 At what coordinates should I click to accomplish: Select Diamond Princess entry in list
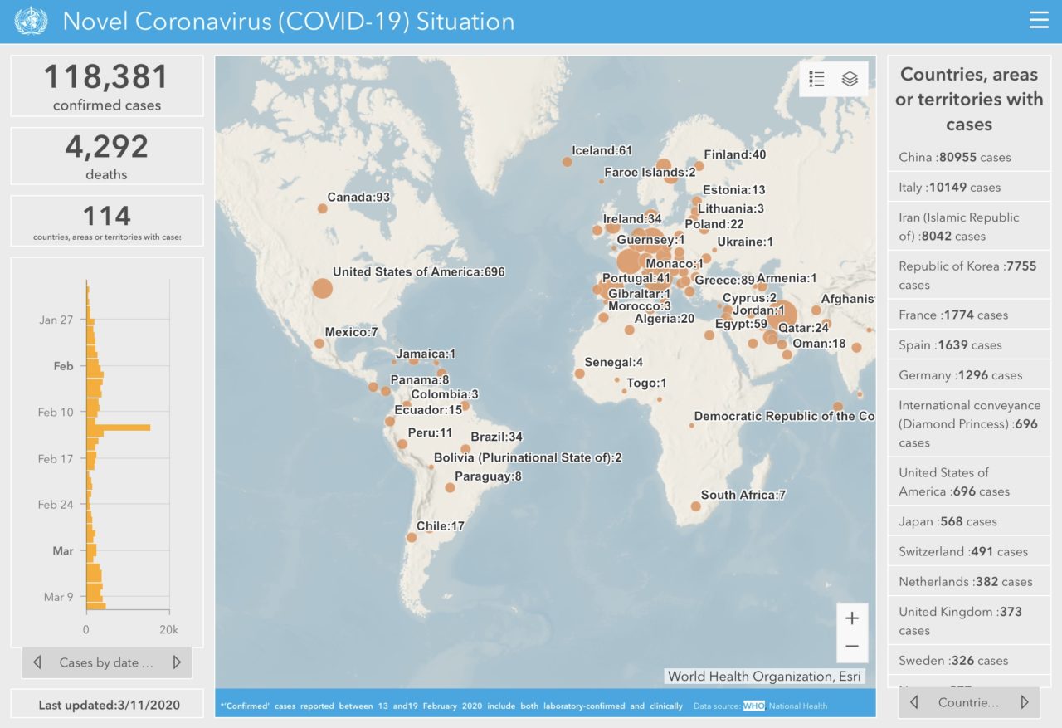pos(968,423)
